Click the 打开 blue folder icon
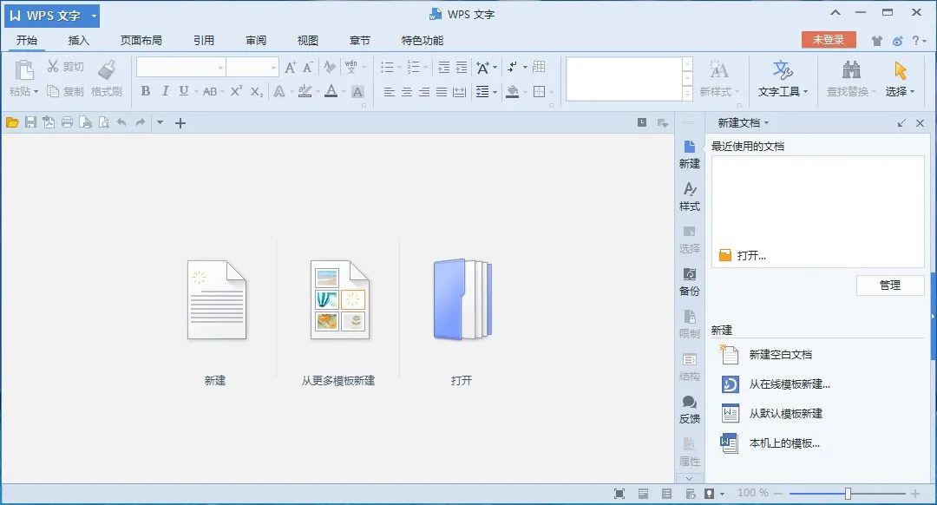 [x=462, y=300]
